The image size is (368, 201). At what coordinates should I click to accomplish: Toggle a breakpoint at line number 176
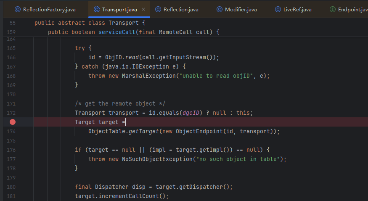(11, 150)
